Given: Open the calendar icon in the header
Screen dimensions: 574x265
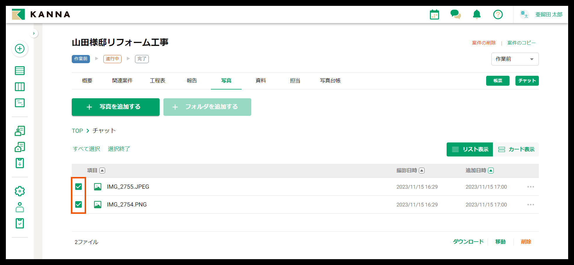Looking at the screenshot, I should tap(434, 14).
